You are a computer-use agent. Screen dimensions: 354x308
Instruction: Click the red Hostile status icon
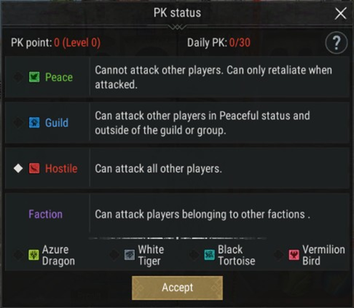34,168
